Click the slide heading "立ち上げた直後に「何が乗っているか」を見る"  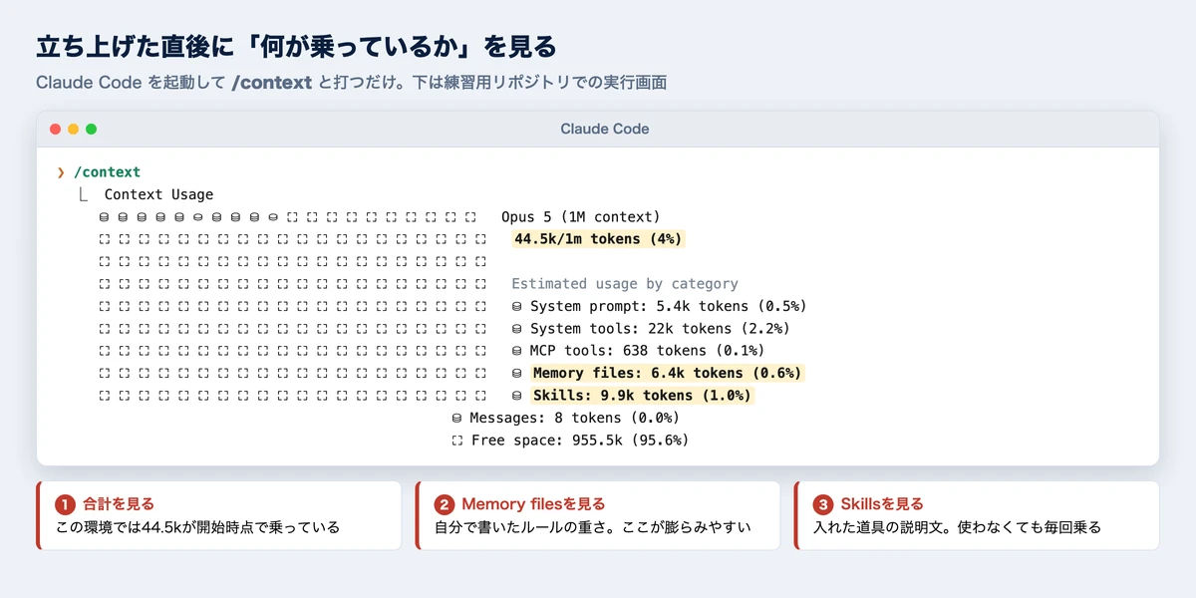pyautogui.click(x=296, y=46)
